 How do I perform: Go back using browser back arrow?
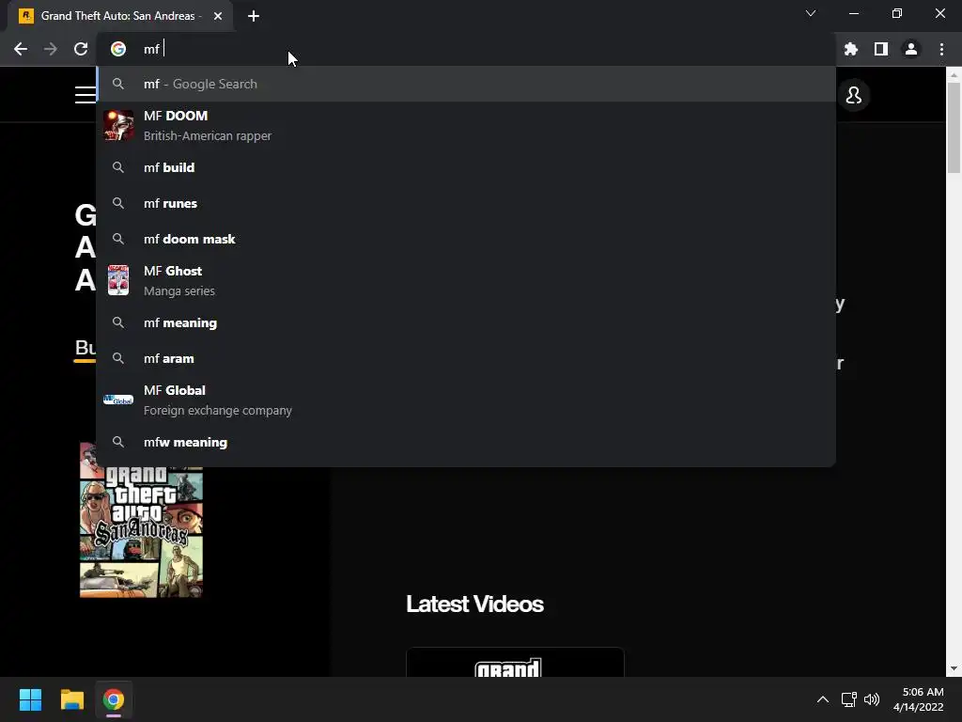(21, 49)
